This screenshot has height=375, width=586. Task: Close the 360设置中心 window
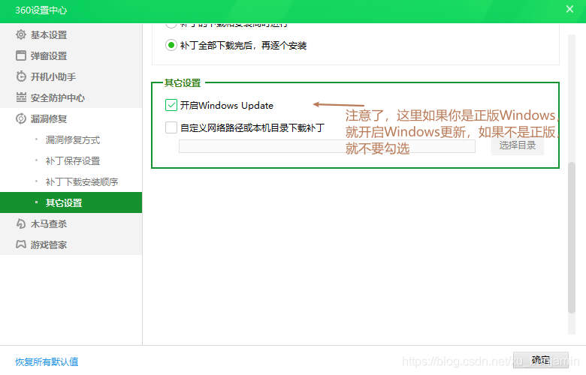point(569,9)
